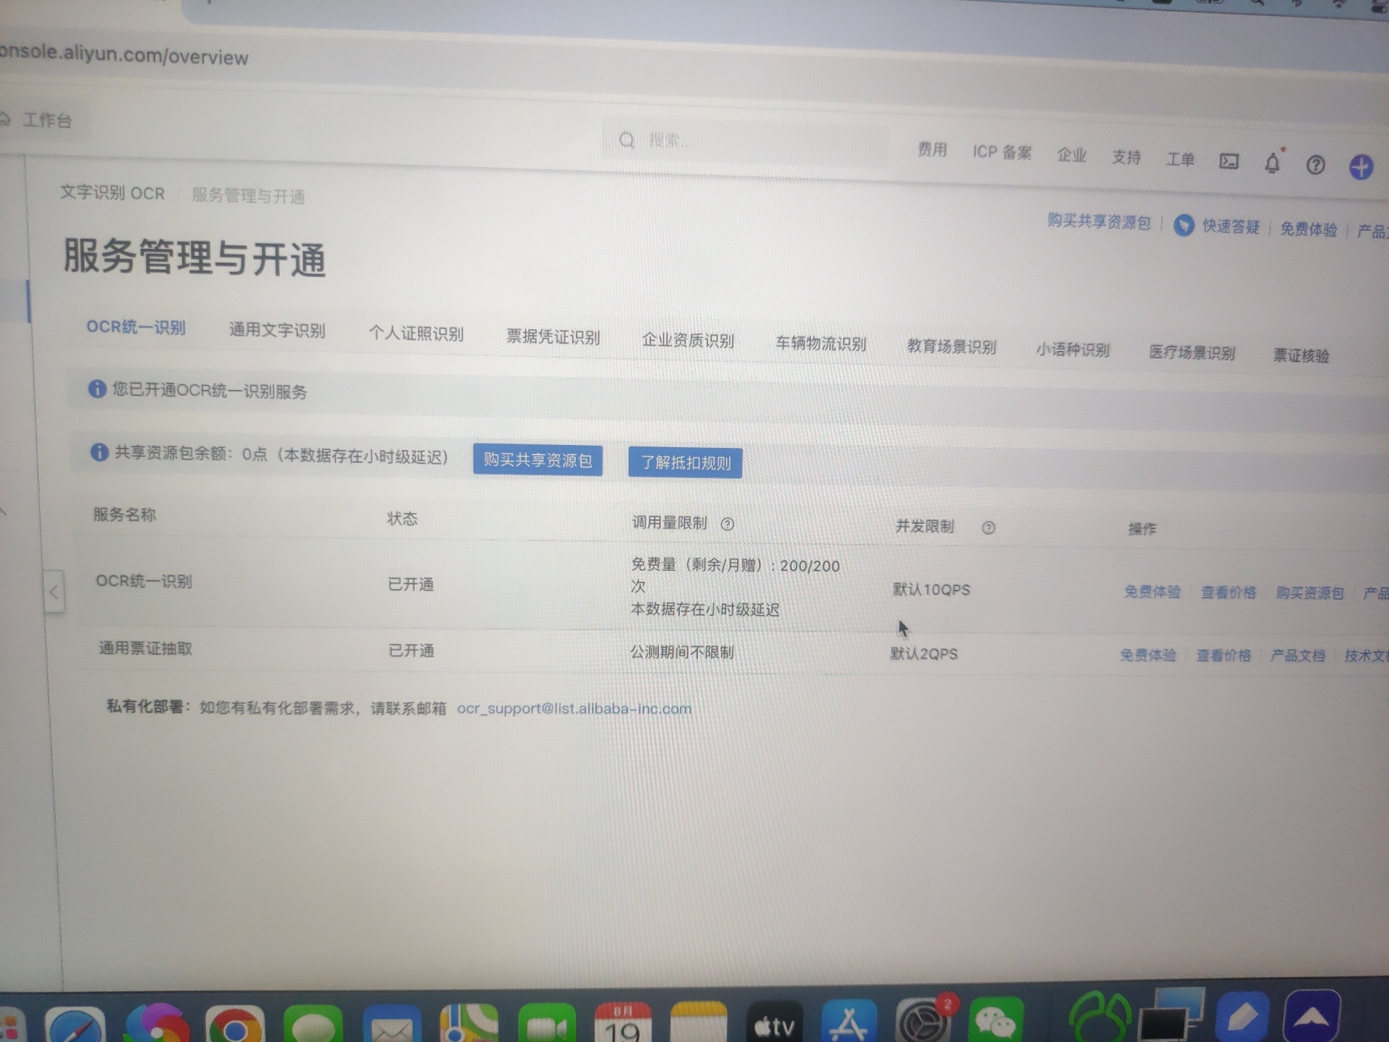Open the Notes app in dock
This screenshot has width=1389, height=1042.
(698, 1022)
